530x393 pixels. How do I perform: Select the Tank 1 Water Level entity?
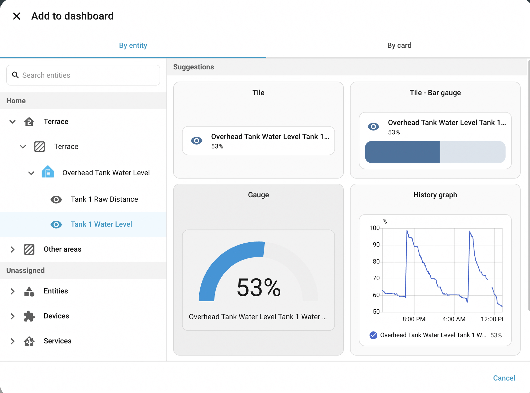tap(83, 225)
